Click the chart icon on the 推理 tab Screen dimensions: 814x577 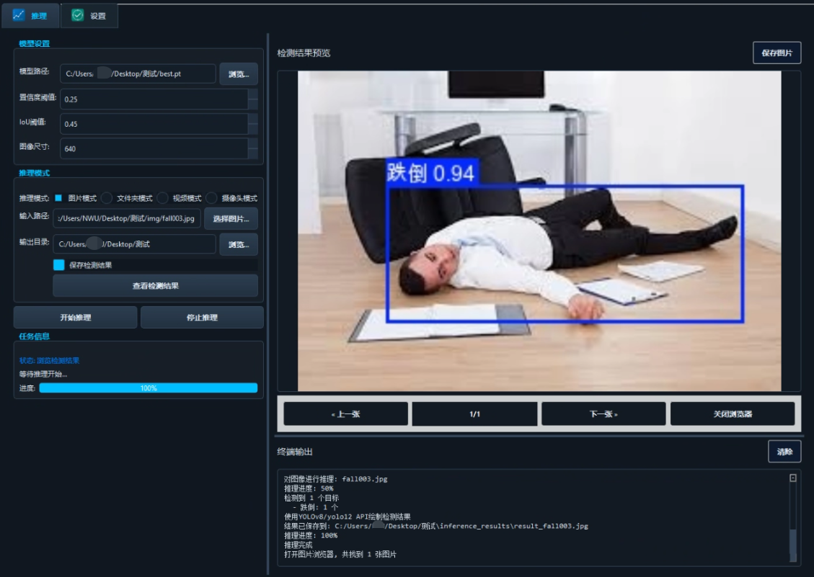tap(18, 15)
